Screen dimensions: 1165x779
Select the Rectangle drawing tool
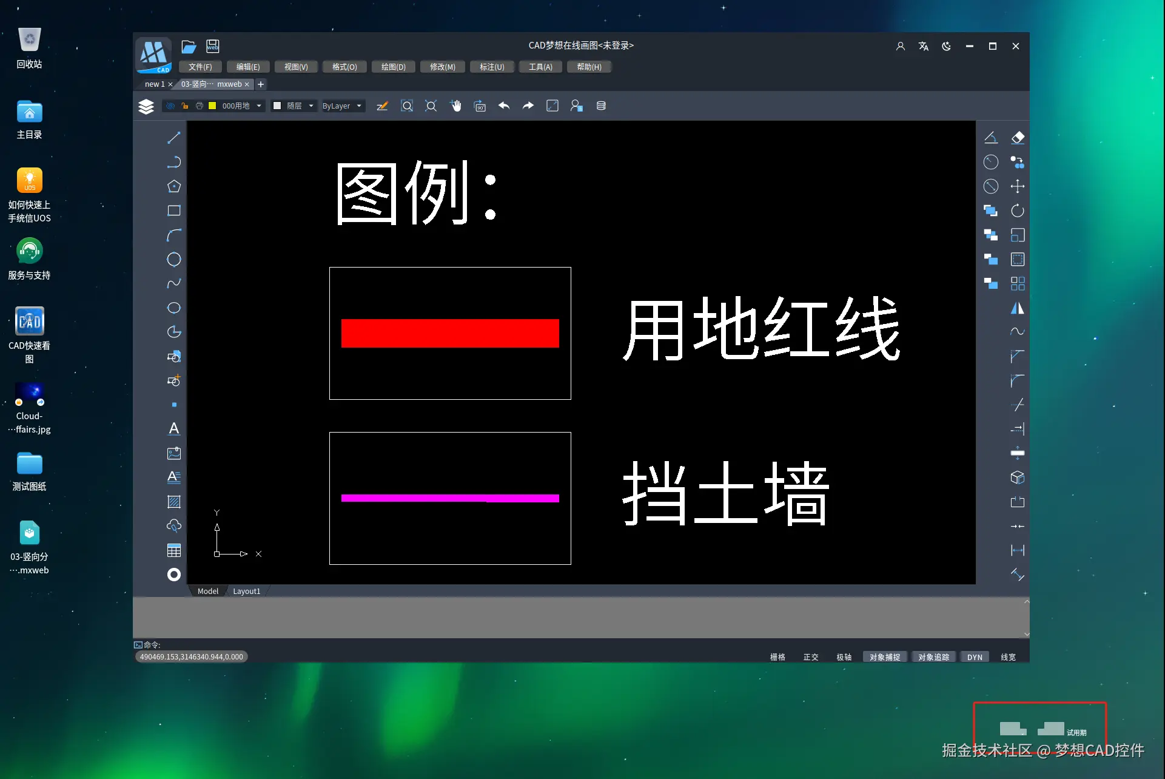[x=173, y=211]
